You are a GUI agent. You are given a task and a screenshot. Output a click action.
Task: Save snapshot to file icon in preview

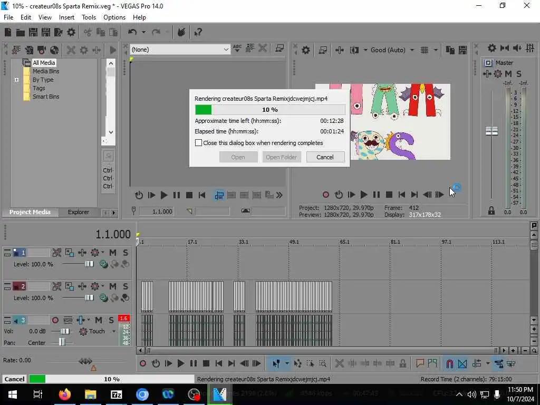(462, 50)
